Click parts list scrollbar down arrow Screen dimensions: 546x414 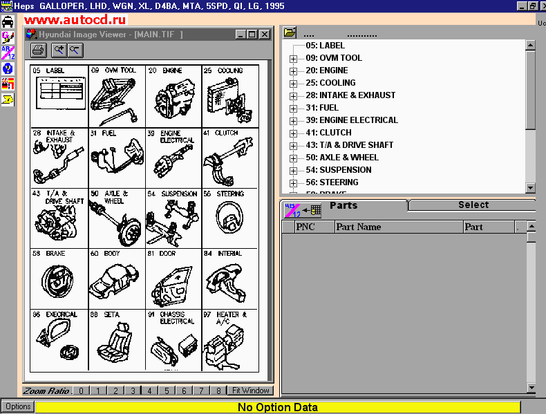tap(531, 388)
